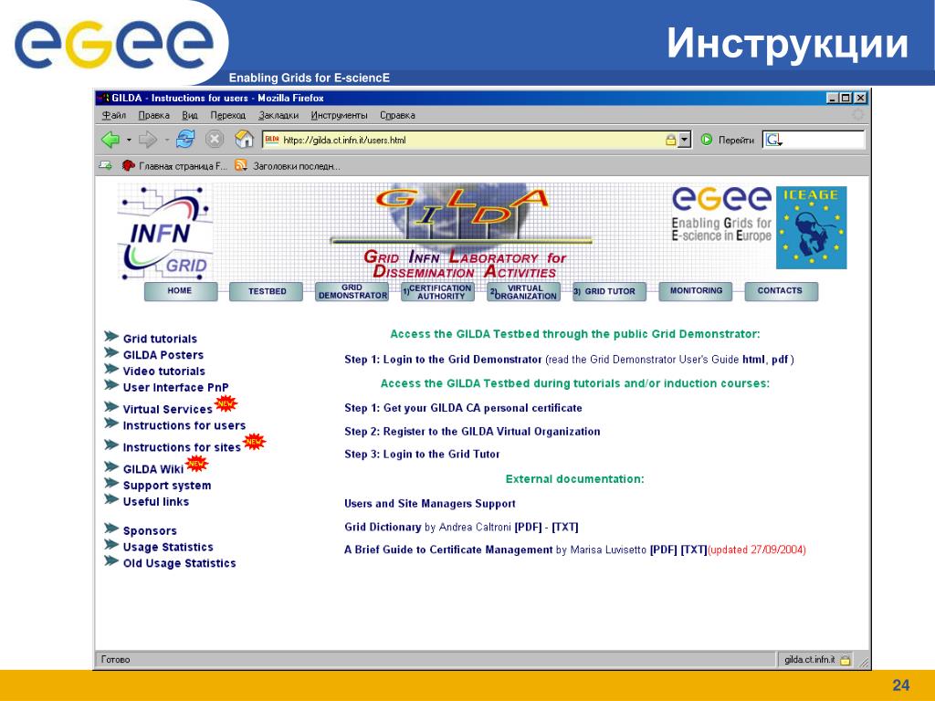The image size is (935, 701).
Task: Expand the address bar URL dropdown
Action: pos(685,140)
